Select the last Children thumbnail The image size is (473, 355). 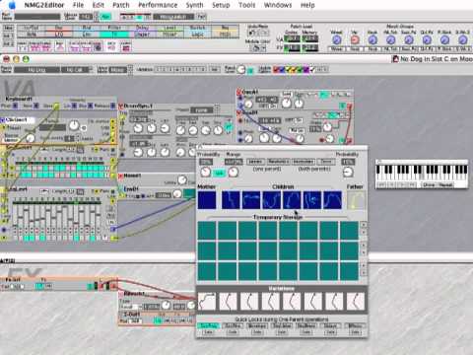(x=332, y=200)
